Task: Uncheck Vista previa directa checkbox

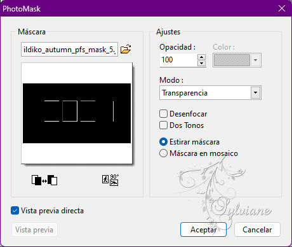Action: 15,211
